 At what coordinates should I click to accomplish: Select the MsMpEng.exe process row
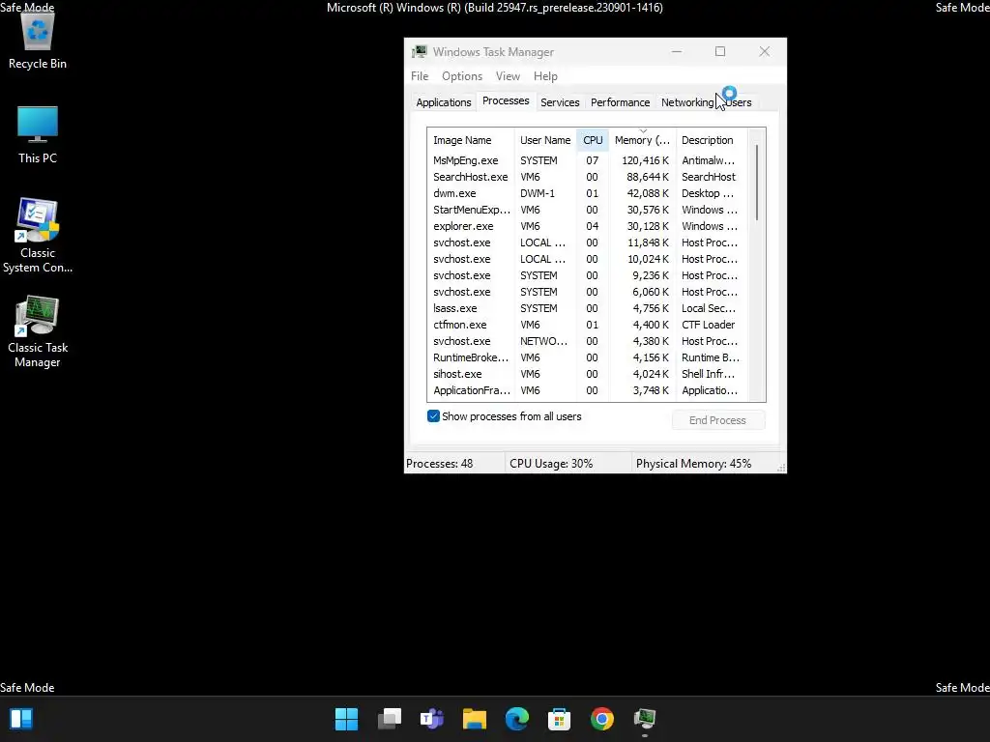point(587,160)
